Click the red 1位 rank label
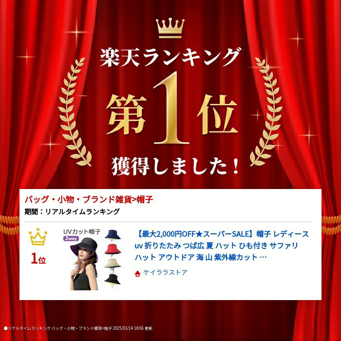This screenshot has width=341, height=341. (x=38, y=259)
